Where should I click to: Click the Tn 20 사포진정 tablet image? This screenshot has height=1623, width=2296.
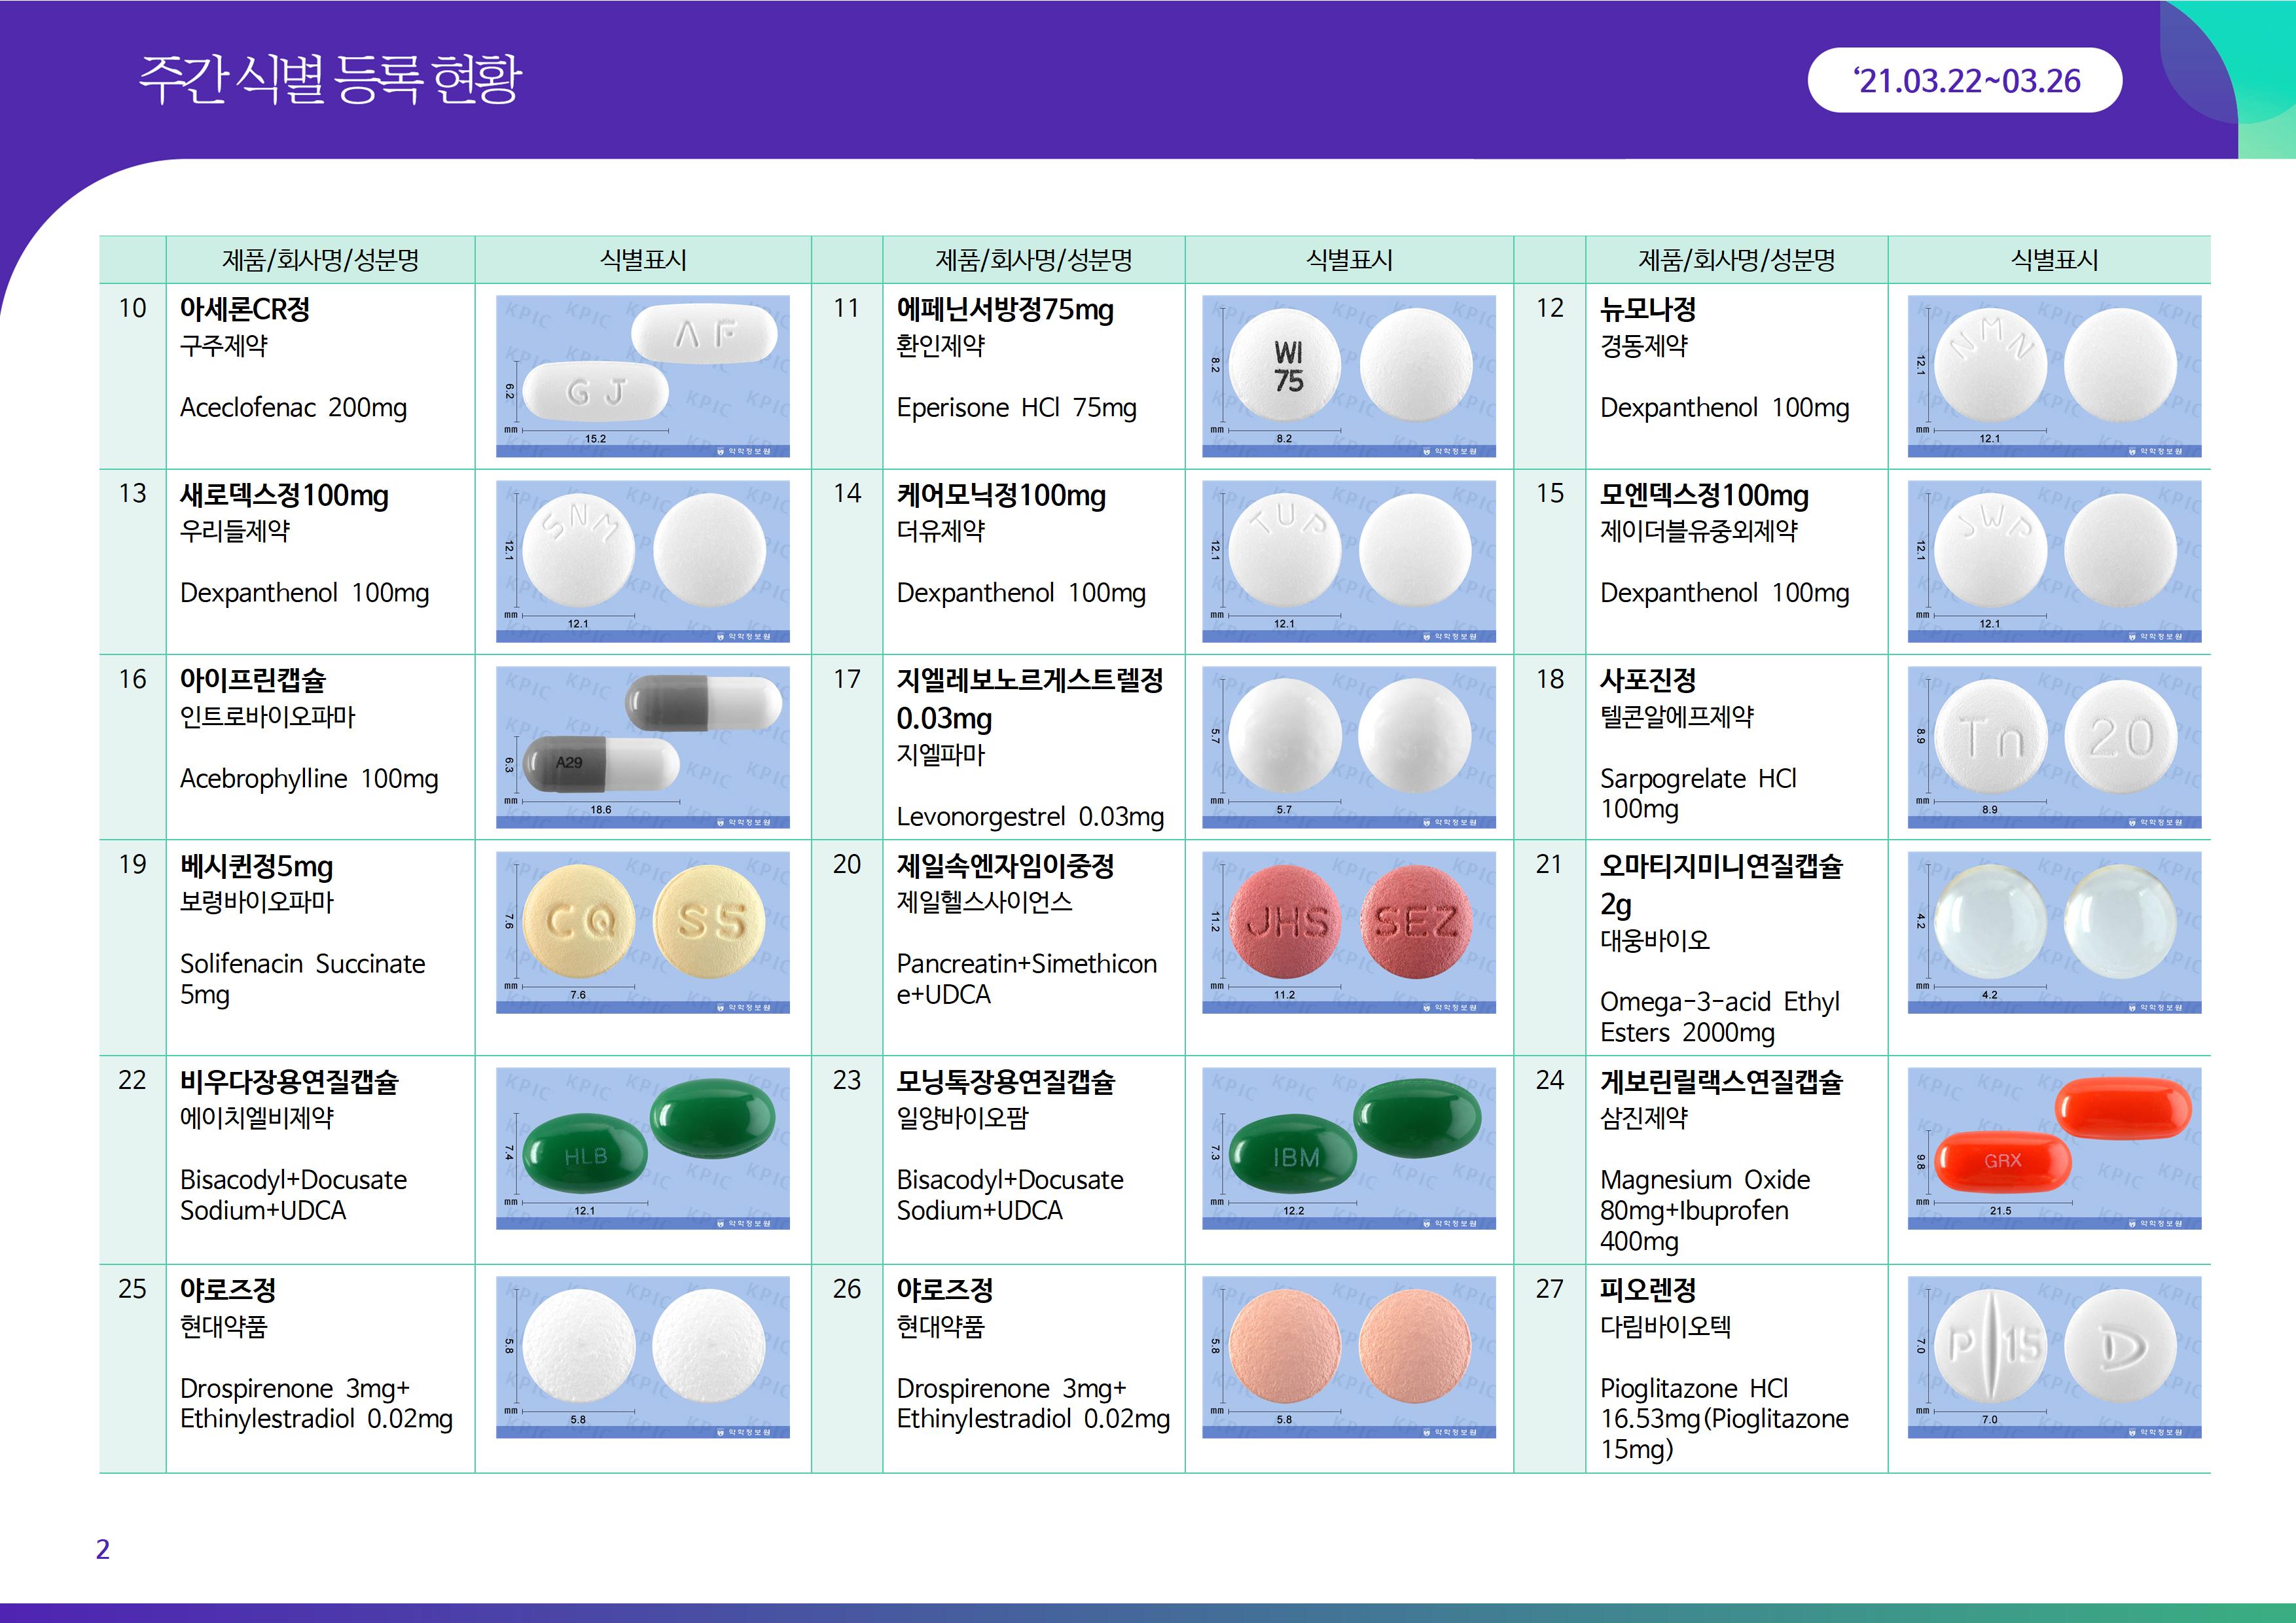pyautogui.click(x=2054, y=747)
